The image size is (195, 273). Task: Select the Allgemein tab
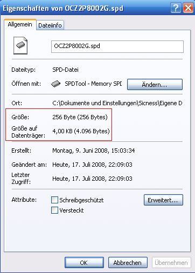tap(20, 24)
